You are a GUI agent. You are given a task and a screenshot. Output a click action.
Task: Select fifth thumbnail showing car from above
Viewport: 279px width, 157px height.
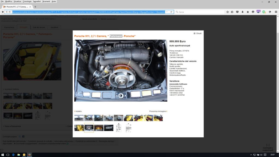pyautogui.click(x=119, y=118)
